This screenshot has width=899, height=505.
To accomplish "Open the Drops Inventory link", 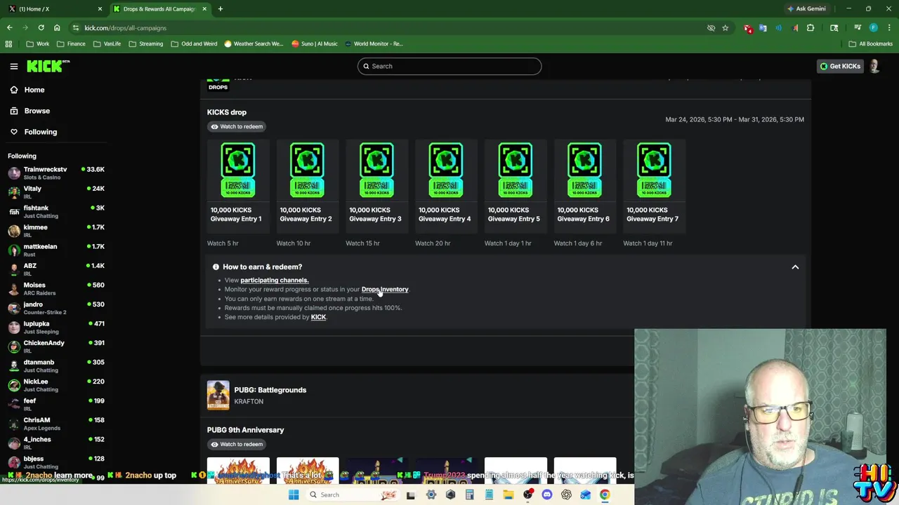I will [x=384, y=289].
